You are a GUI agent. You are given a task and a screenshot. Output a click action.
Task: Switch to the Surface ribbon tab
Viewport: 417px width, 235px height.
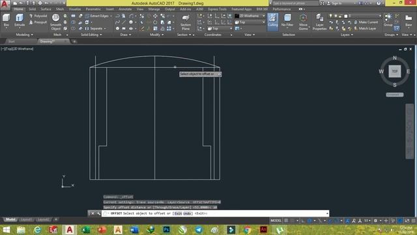(x=46, y=9)
